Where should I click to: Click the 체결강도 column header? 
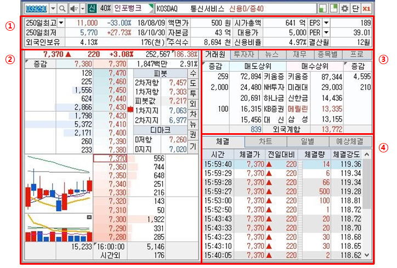click(x=346, y=155)
